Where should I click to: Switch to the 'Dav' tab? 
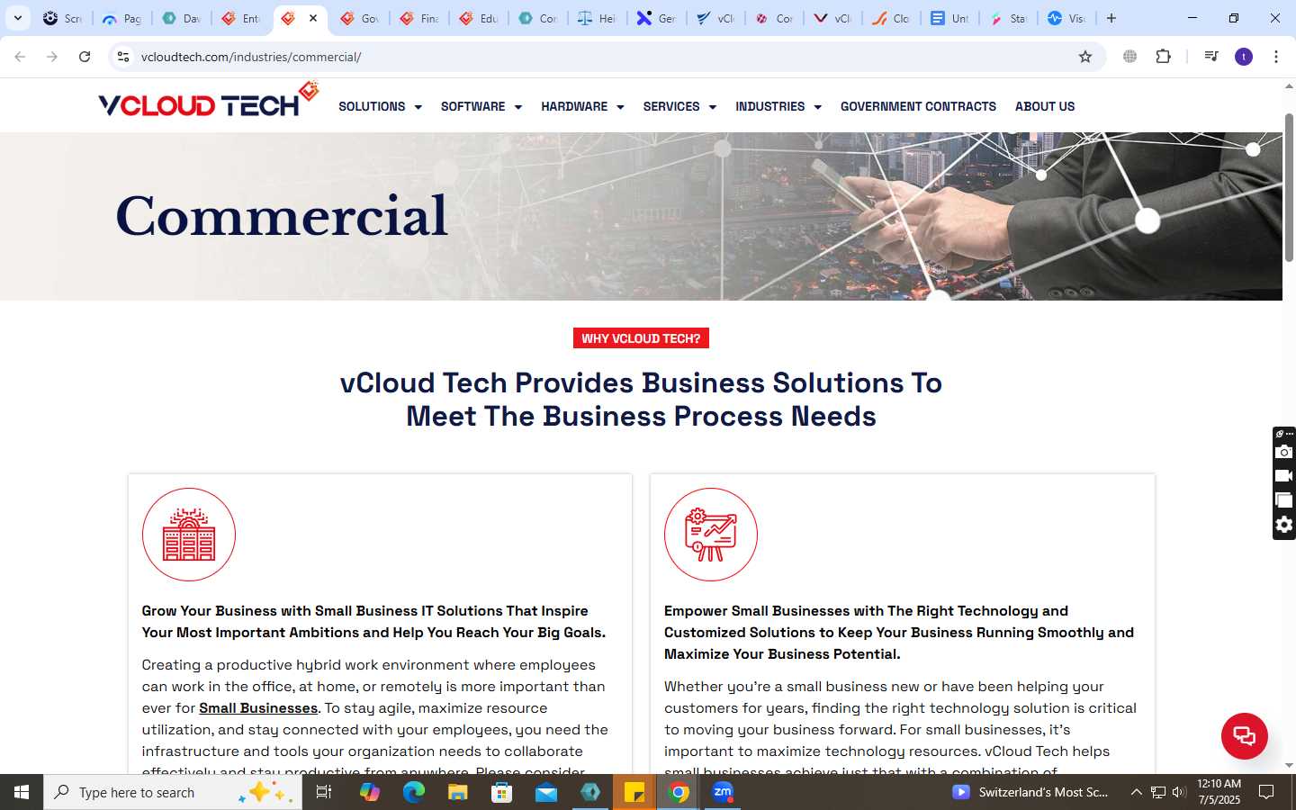[181, 18]
